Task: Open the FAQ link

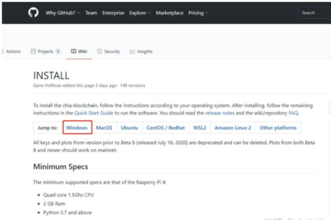Action: (x=293, y=113)
